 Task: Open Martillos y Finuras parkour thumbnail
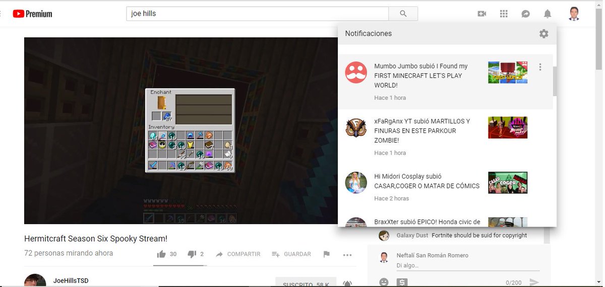pos(508,127)
